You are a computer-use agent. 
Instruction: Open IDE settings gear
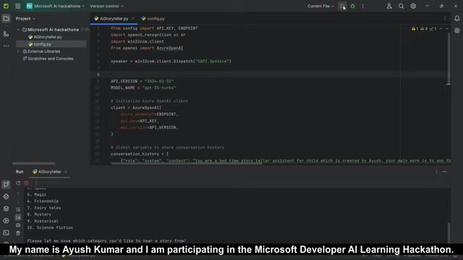(x=413, y=6)
